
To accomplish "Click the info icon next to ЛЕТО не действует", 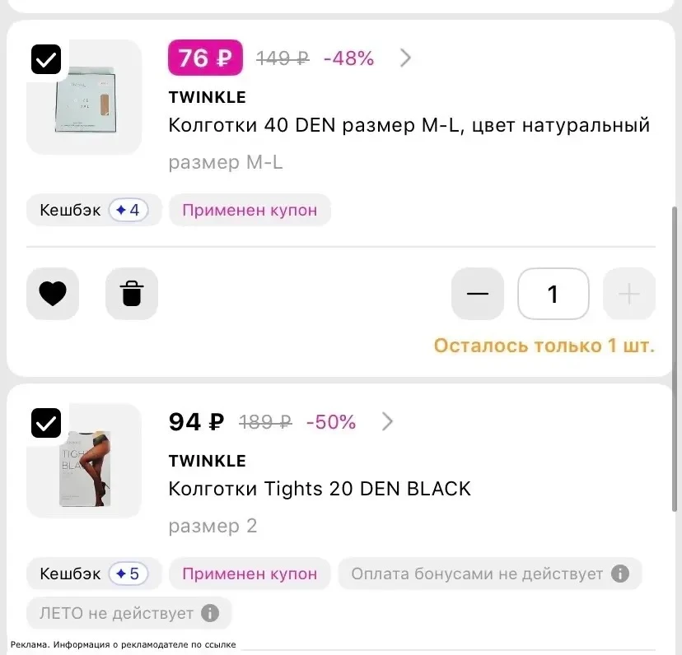I will (210, 613).
